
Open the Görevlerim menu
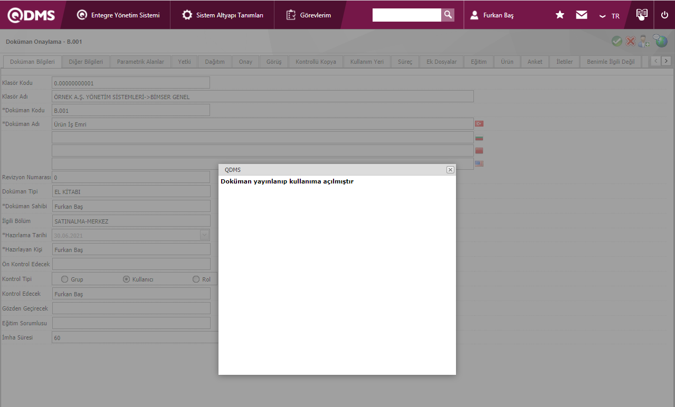point(309,15)
